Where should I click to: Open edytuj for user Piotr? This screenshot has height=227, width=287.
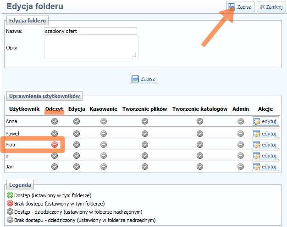point(265,145)
